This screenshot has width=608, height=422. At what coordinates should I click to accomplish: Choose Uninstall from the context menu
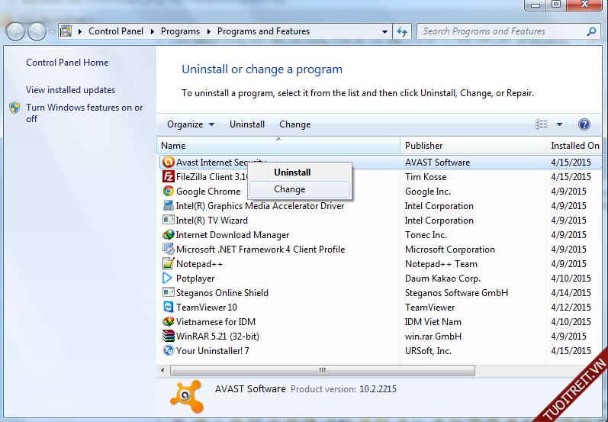point(292,172)
